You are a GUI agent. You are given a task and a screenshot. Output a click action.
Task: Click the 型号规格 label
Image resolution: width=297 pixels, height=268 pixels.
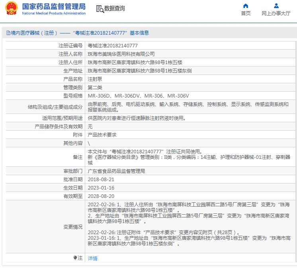tap(73, 96)
